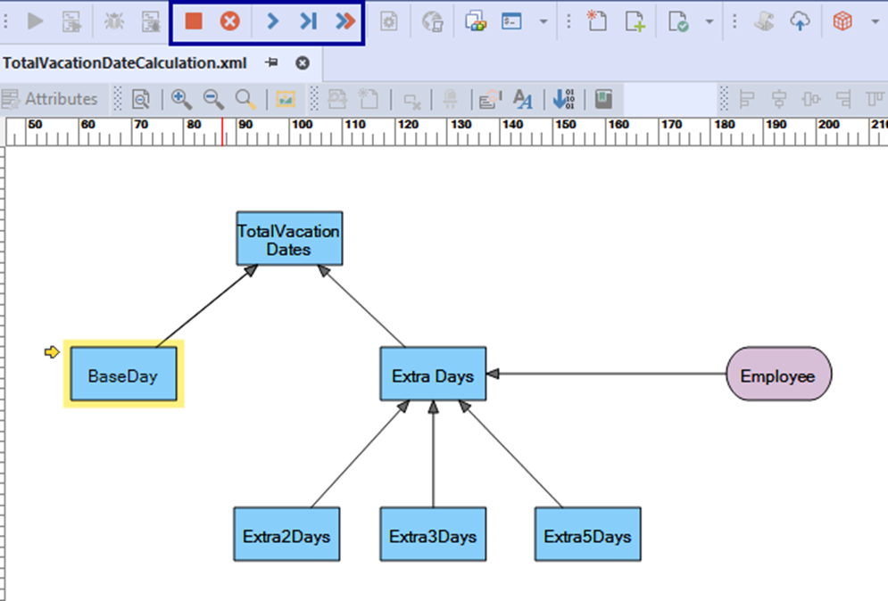The image size is (888, 601).
Task: Select the highlighted BaseDay node
Action: (123, 375)
